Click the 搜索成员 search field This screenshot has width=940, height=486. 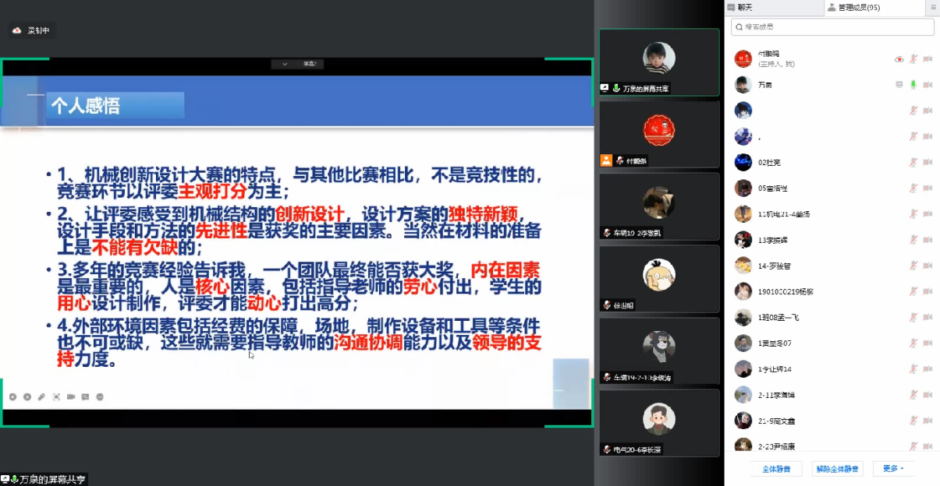[832, 26]
